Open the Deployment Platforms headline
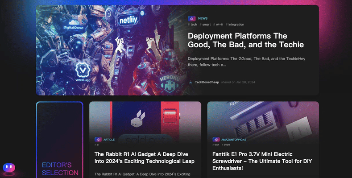 (x=245, y=40)
